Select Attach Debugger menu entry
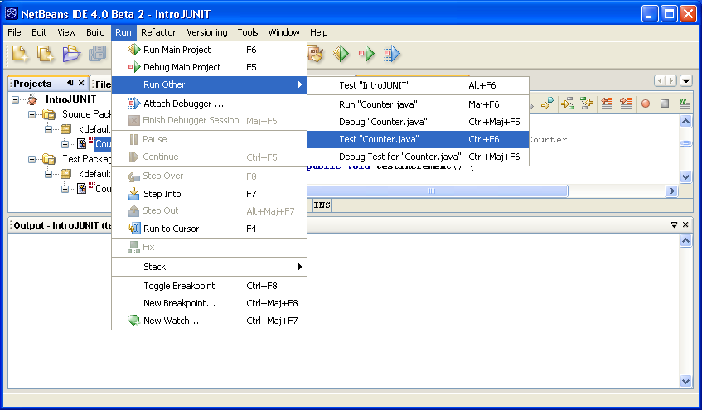The image size is (702, 410). click(209, 104)
